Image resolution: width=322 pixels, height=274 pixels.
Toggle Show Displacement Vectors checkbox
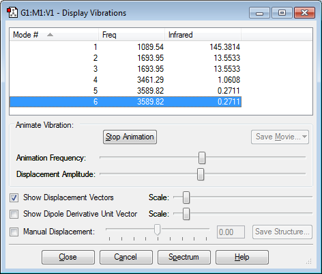click(x=14, y=197)
